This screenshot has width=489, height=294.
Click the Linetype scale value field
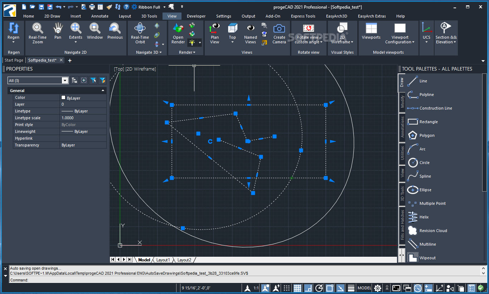(x=83, y=118)
